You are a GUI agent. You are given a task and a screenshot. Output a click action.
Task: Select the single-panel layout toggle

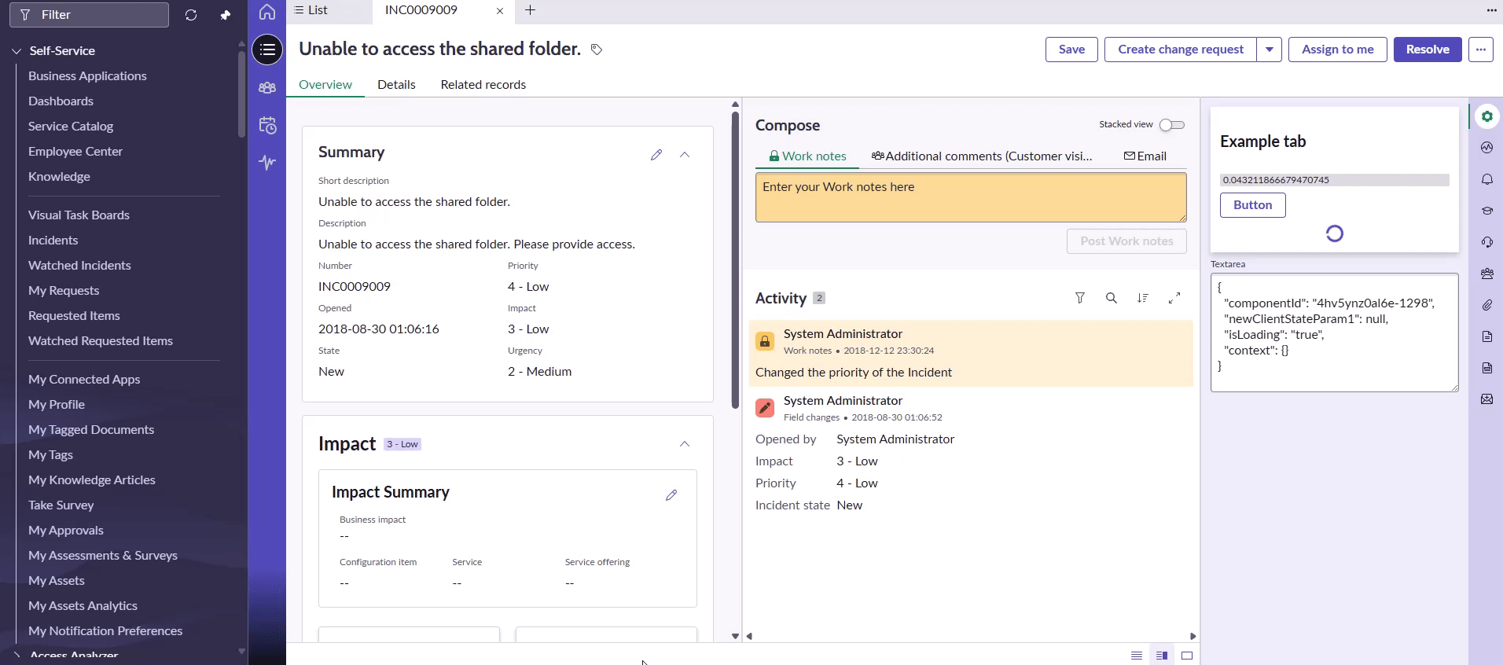point(1187,656)
